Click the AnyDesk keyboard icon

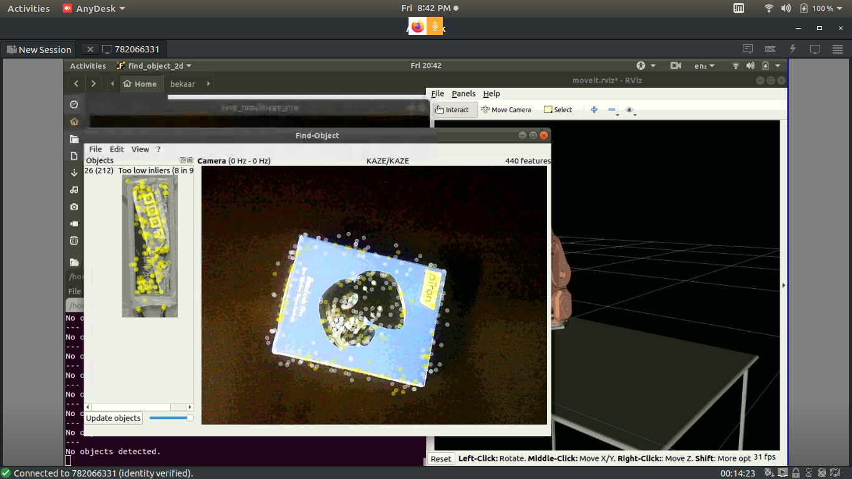(x=770, y=49)
